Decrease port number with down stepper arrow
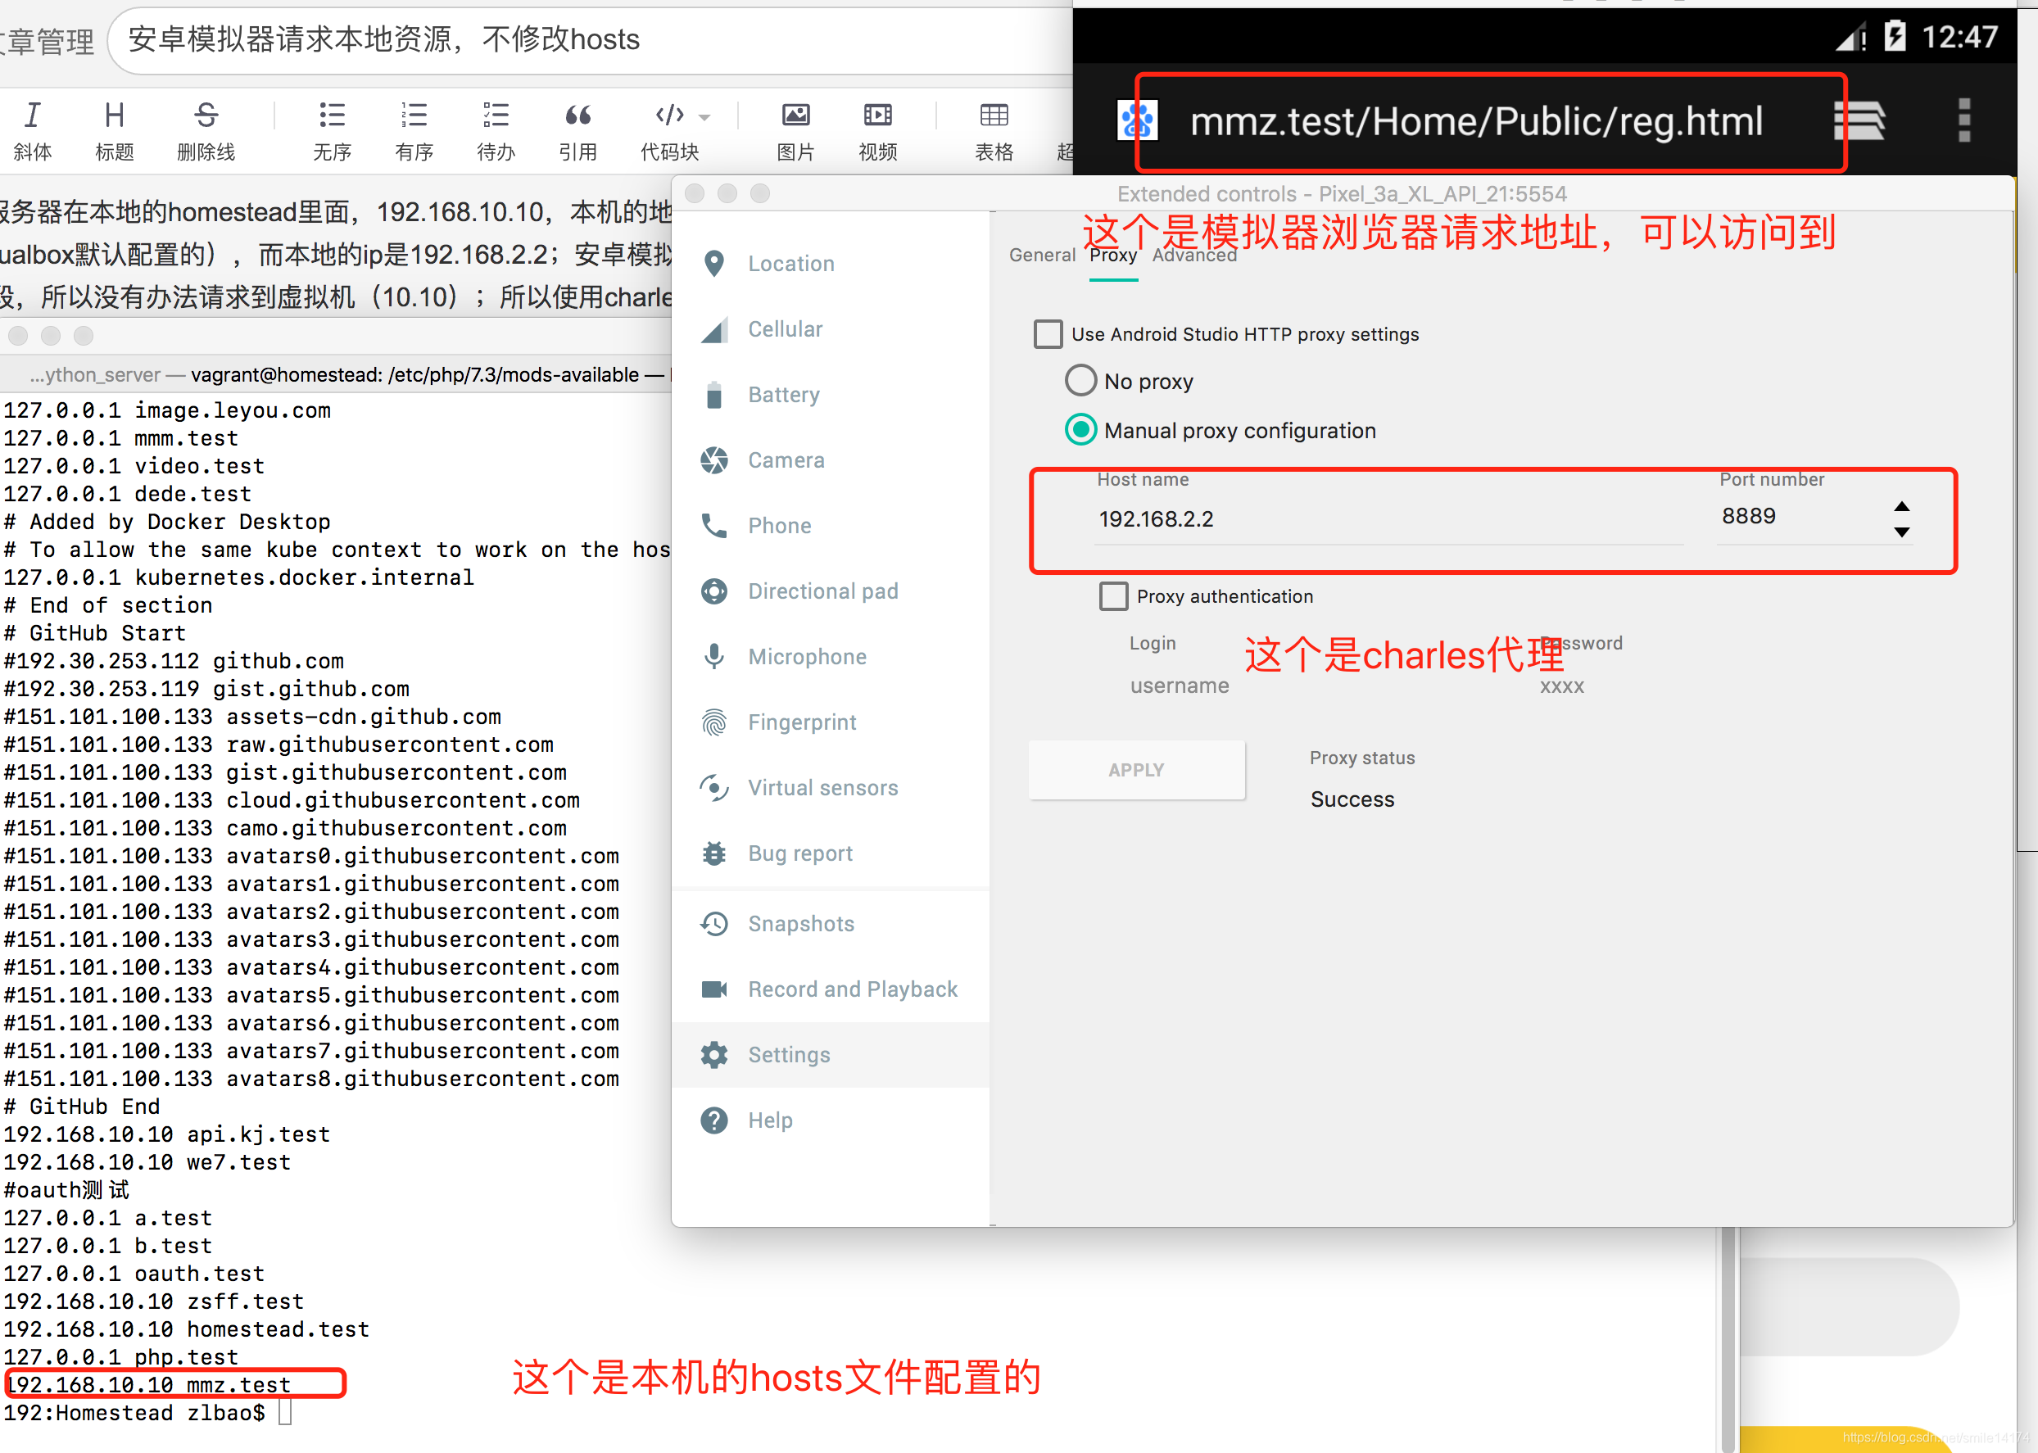Screen dimensions: 2038x1453 click(x=1901, y=532)
